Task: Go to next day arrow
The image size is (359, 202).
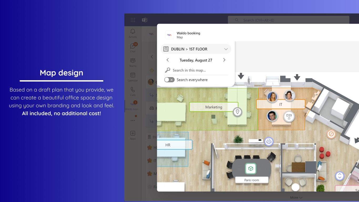Action: 224,60
